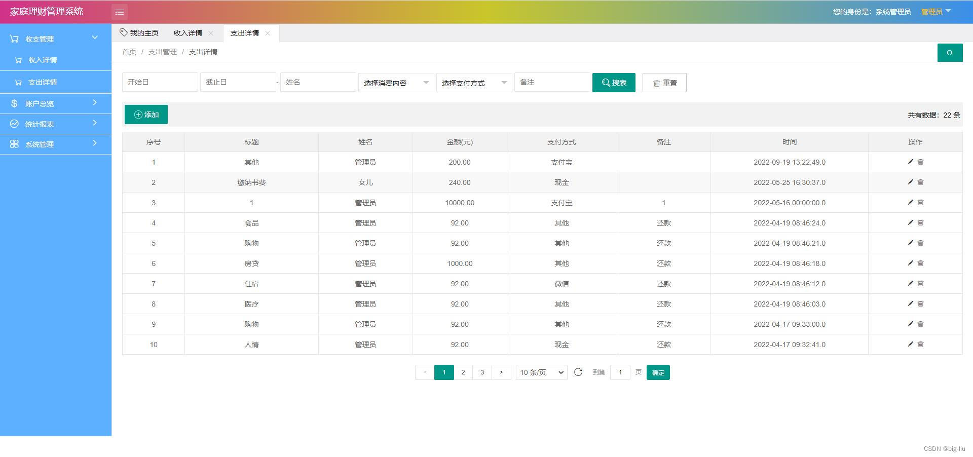Focus the 姓名 input field

click(x=318, y=82)
